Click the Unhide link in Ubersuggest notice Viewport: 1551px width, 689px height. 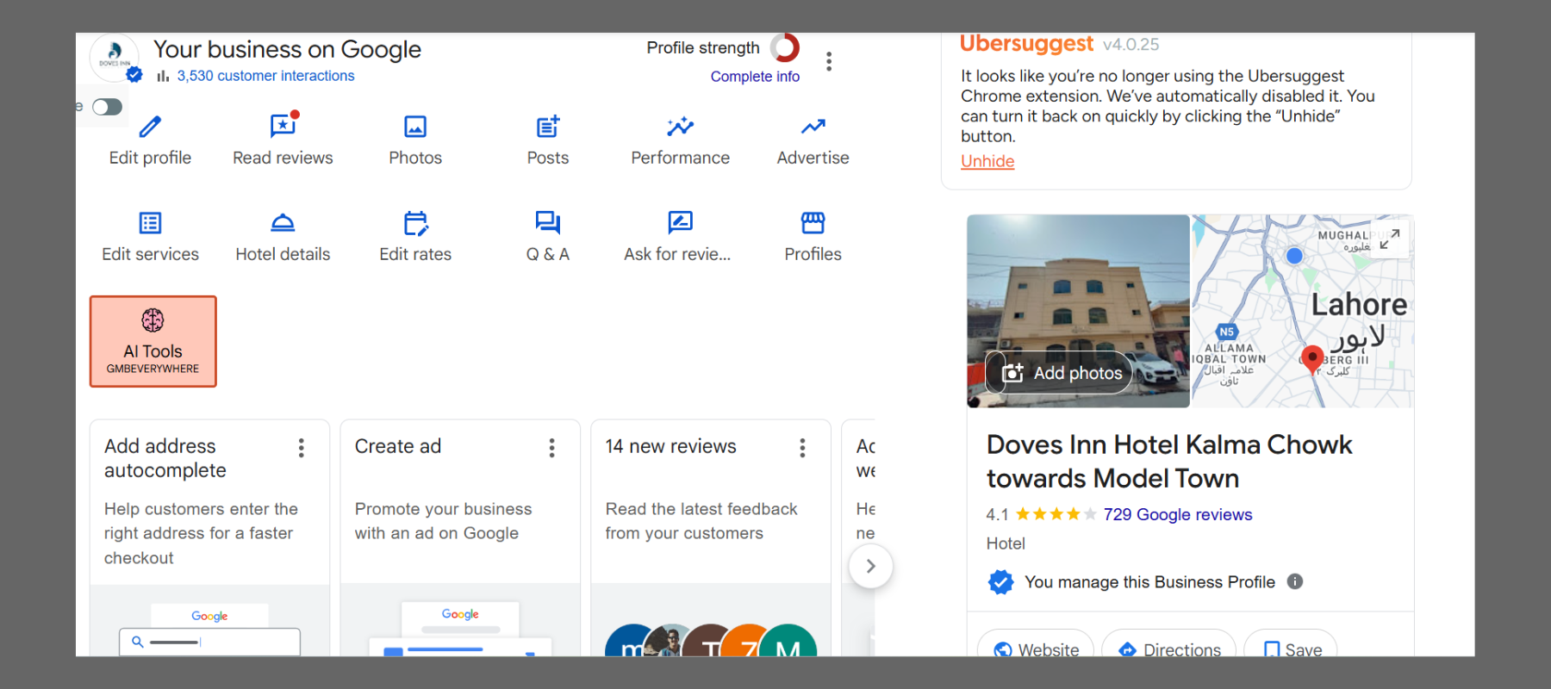(x=987, y=161)
